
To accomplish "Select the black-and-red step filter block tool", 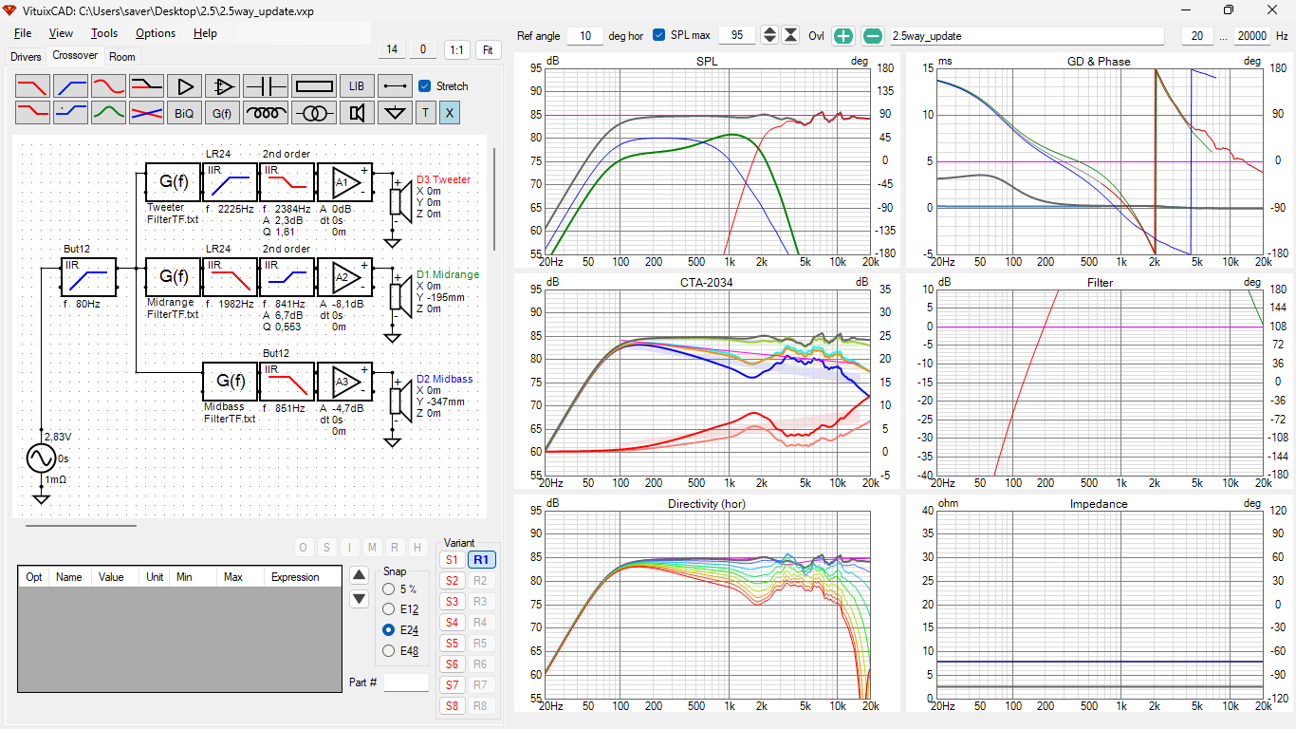I will tap(146, 85).
